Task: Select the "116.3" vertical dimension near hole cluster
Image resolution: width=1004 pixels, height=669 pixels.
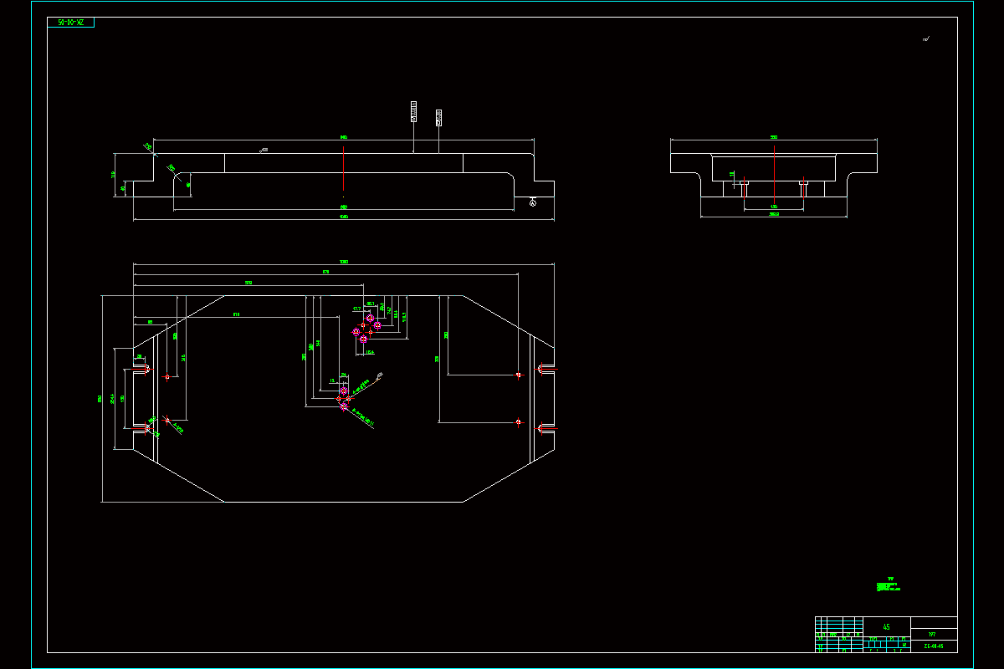Action: [404, 316]
